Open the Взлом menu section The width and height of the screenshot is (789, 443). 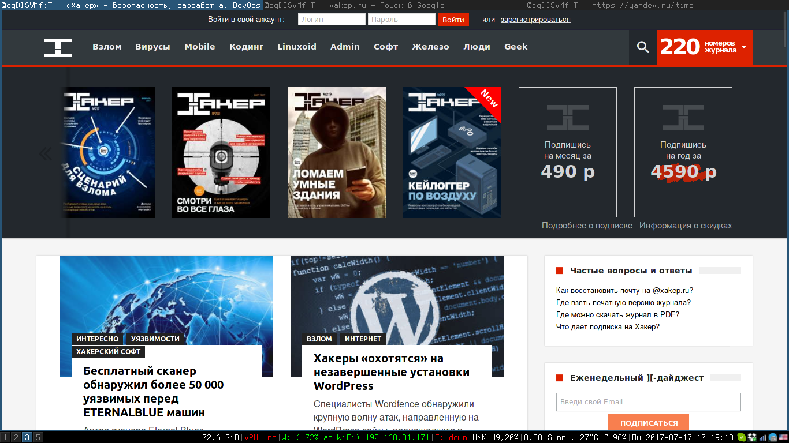[x=107, y=47]
